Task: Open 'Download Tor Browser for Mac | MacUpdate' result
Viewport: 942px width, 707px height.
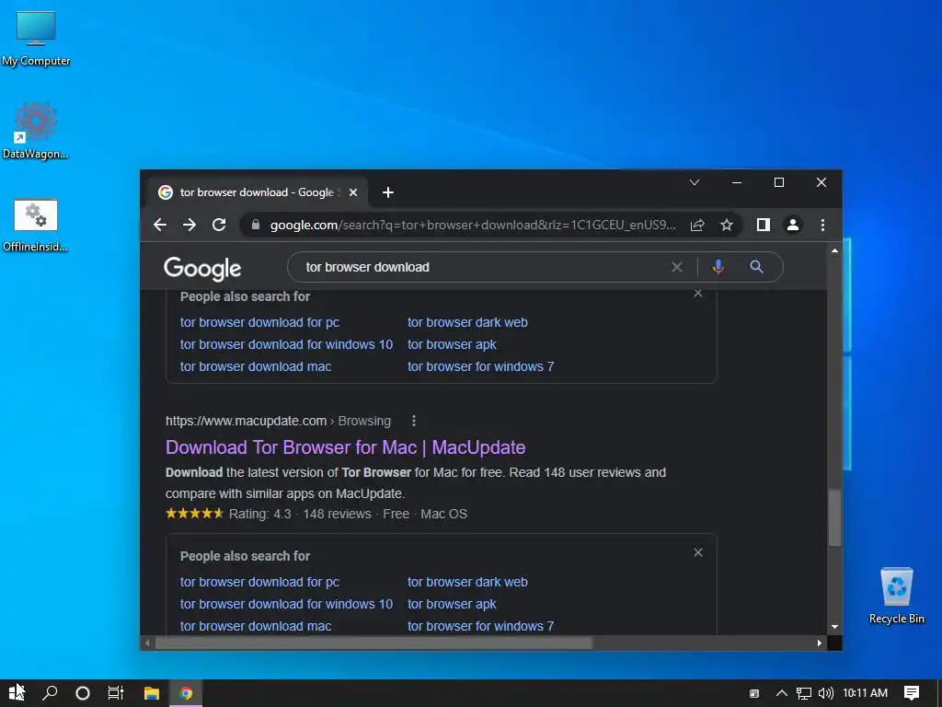Action: tap(346, 447)
